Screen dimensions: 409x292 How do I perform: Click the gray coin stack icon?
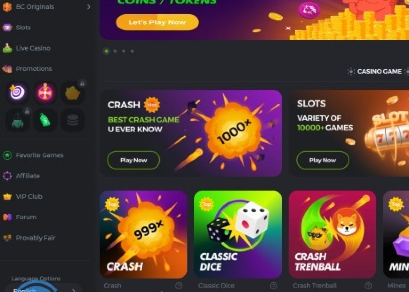click(72, 120)
